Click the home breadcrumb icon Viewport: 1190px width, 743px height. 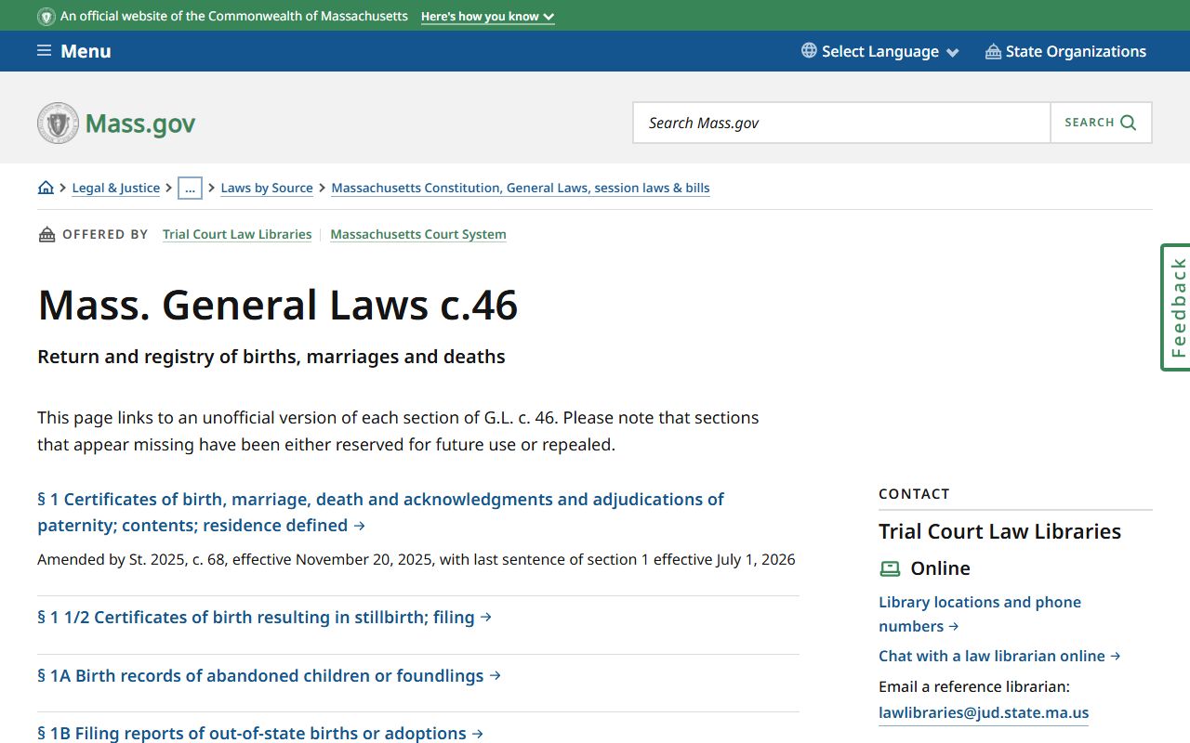point(46,188)
